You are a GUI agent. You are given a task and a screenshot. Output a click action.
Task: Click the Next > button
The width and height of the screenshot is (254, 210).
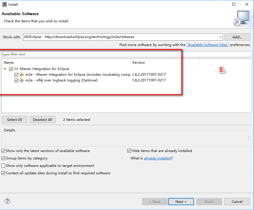tap(181, 202)
